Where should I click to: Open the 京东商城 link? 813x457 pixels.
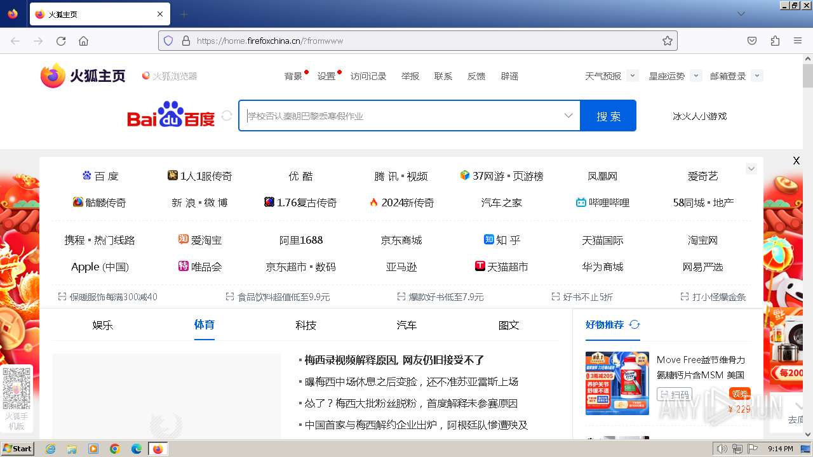401,240
